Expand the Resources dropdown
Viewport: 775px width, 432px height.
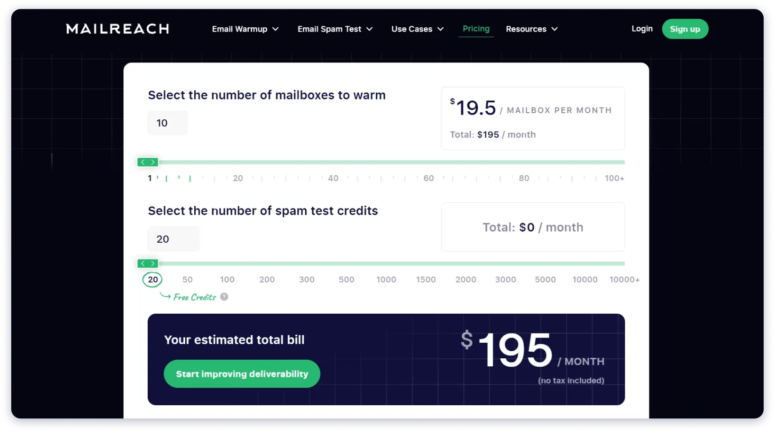[531, 29]
